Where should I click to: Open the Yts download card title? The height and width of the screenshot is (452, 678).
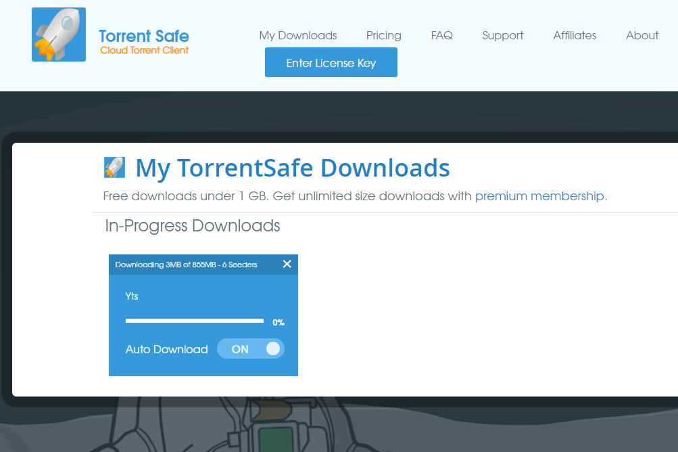click(x=131, y=296)
